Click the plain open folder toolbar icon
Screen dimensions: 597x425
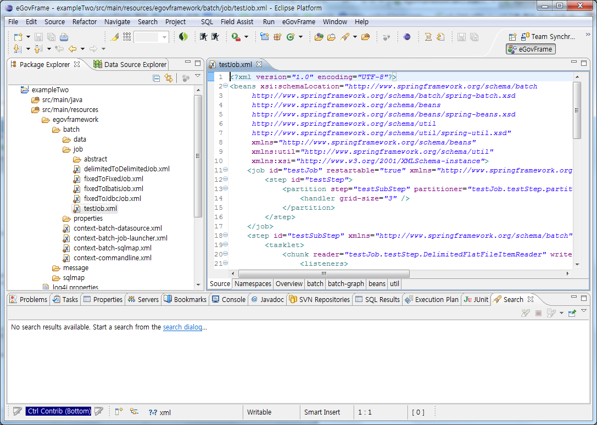[x=332, y=37]
